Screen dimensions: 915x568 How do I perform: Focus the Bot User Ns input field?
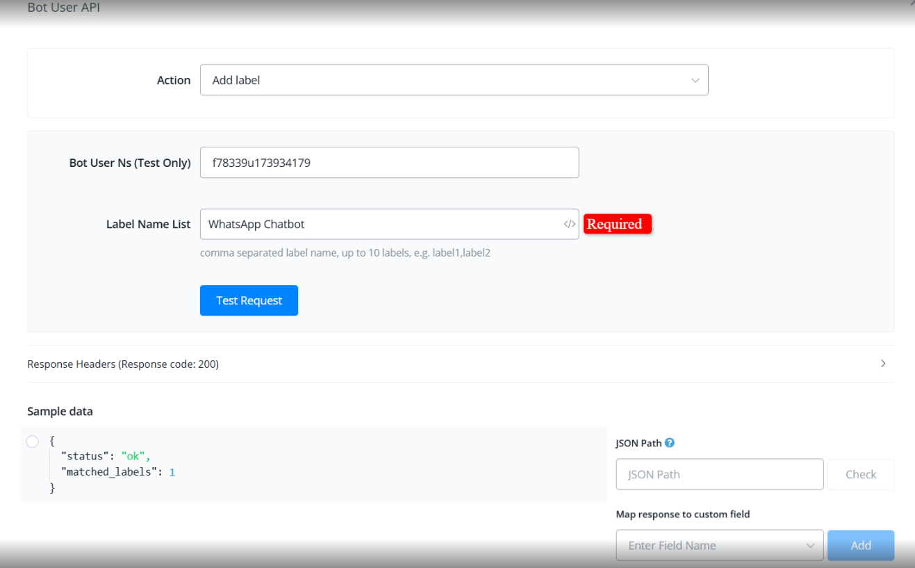tap(389, 163)
